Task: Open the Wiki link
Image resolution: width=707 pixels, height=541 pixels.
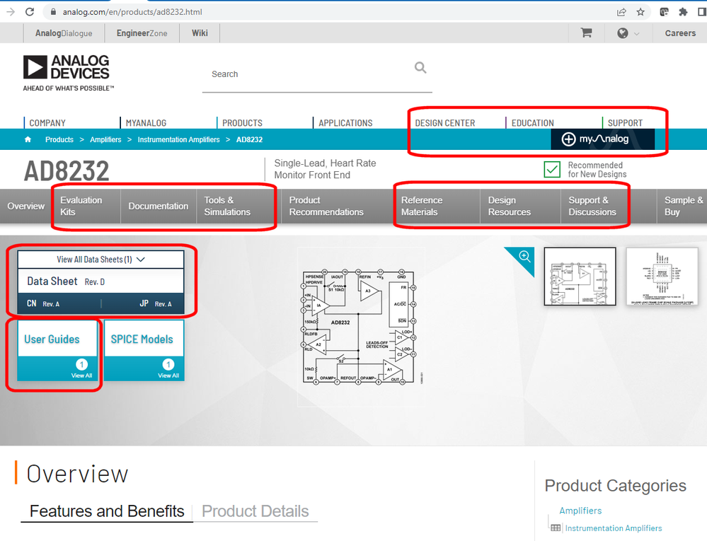Action: tap(200, 33)
